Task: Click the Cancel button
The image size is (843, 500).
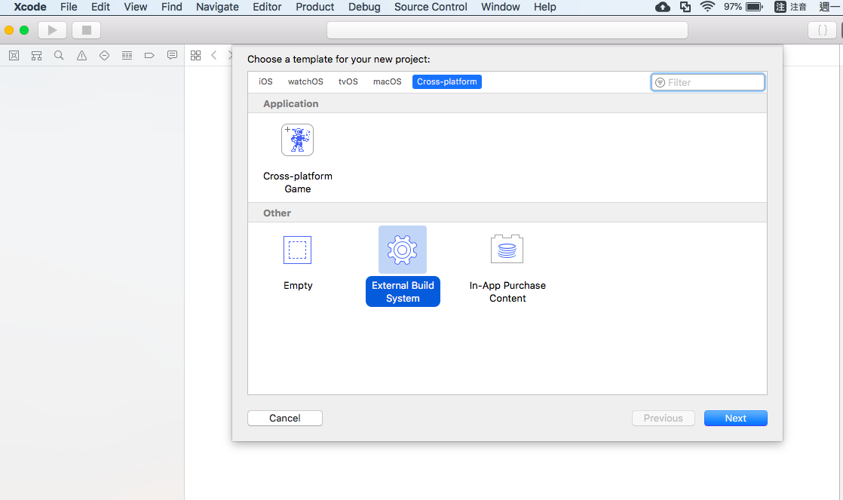Action: [x=285, y=419]
